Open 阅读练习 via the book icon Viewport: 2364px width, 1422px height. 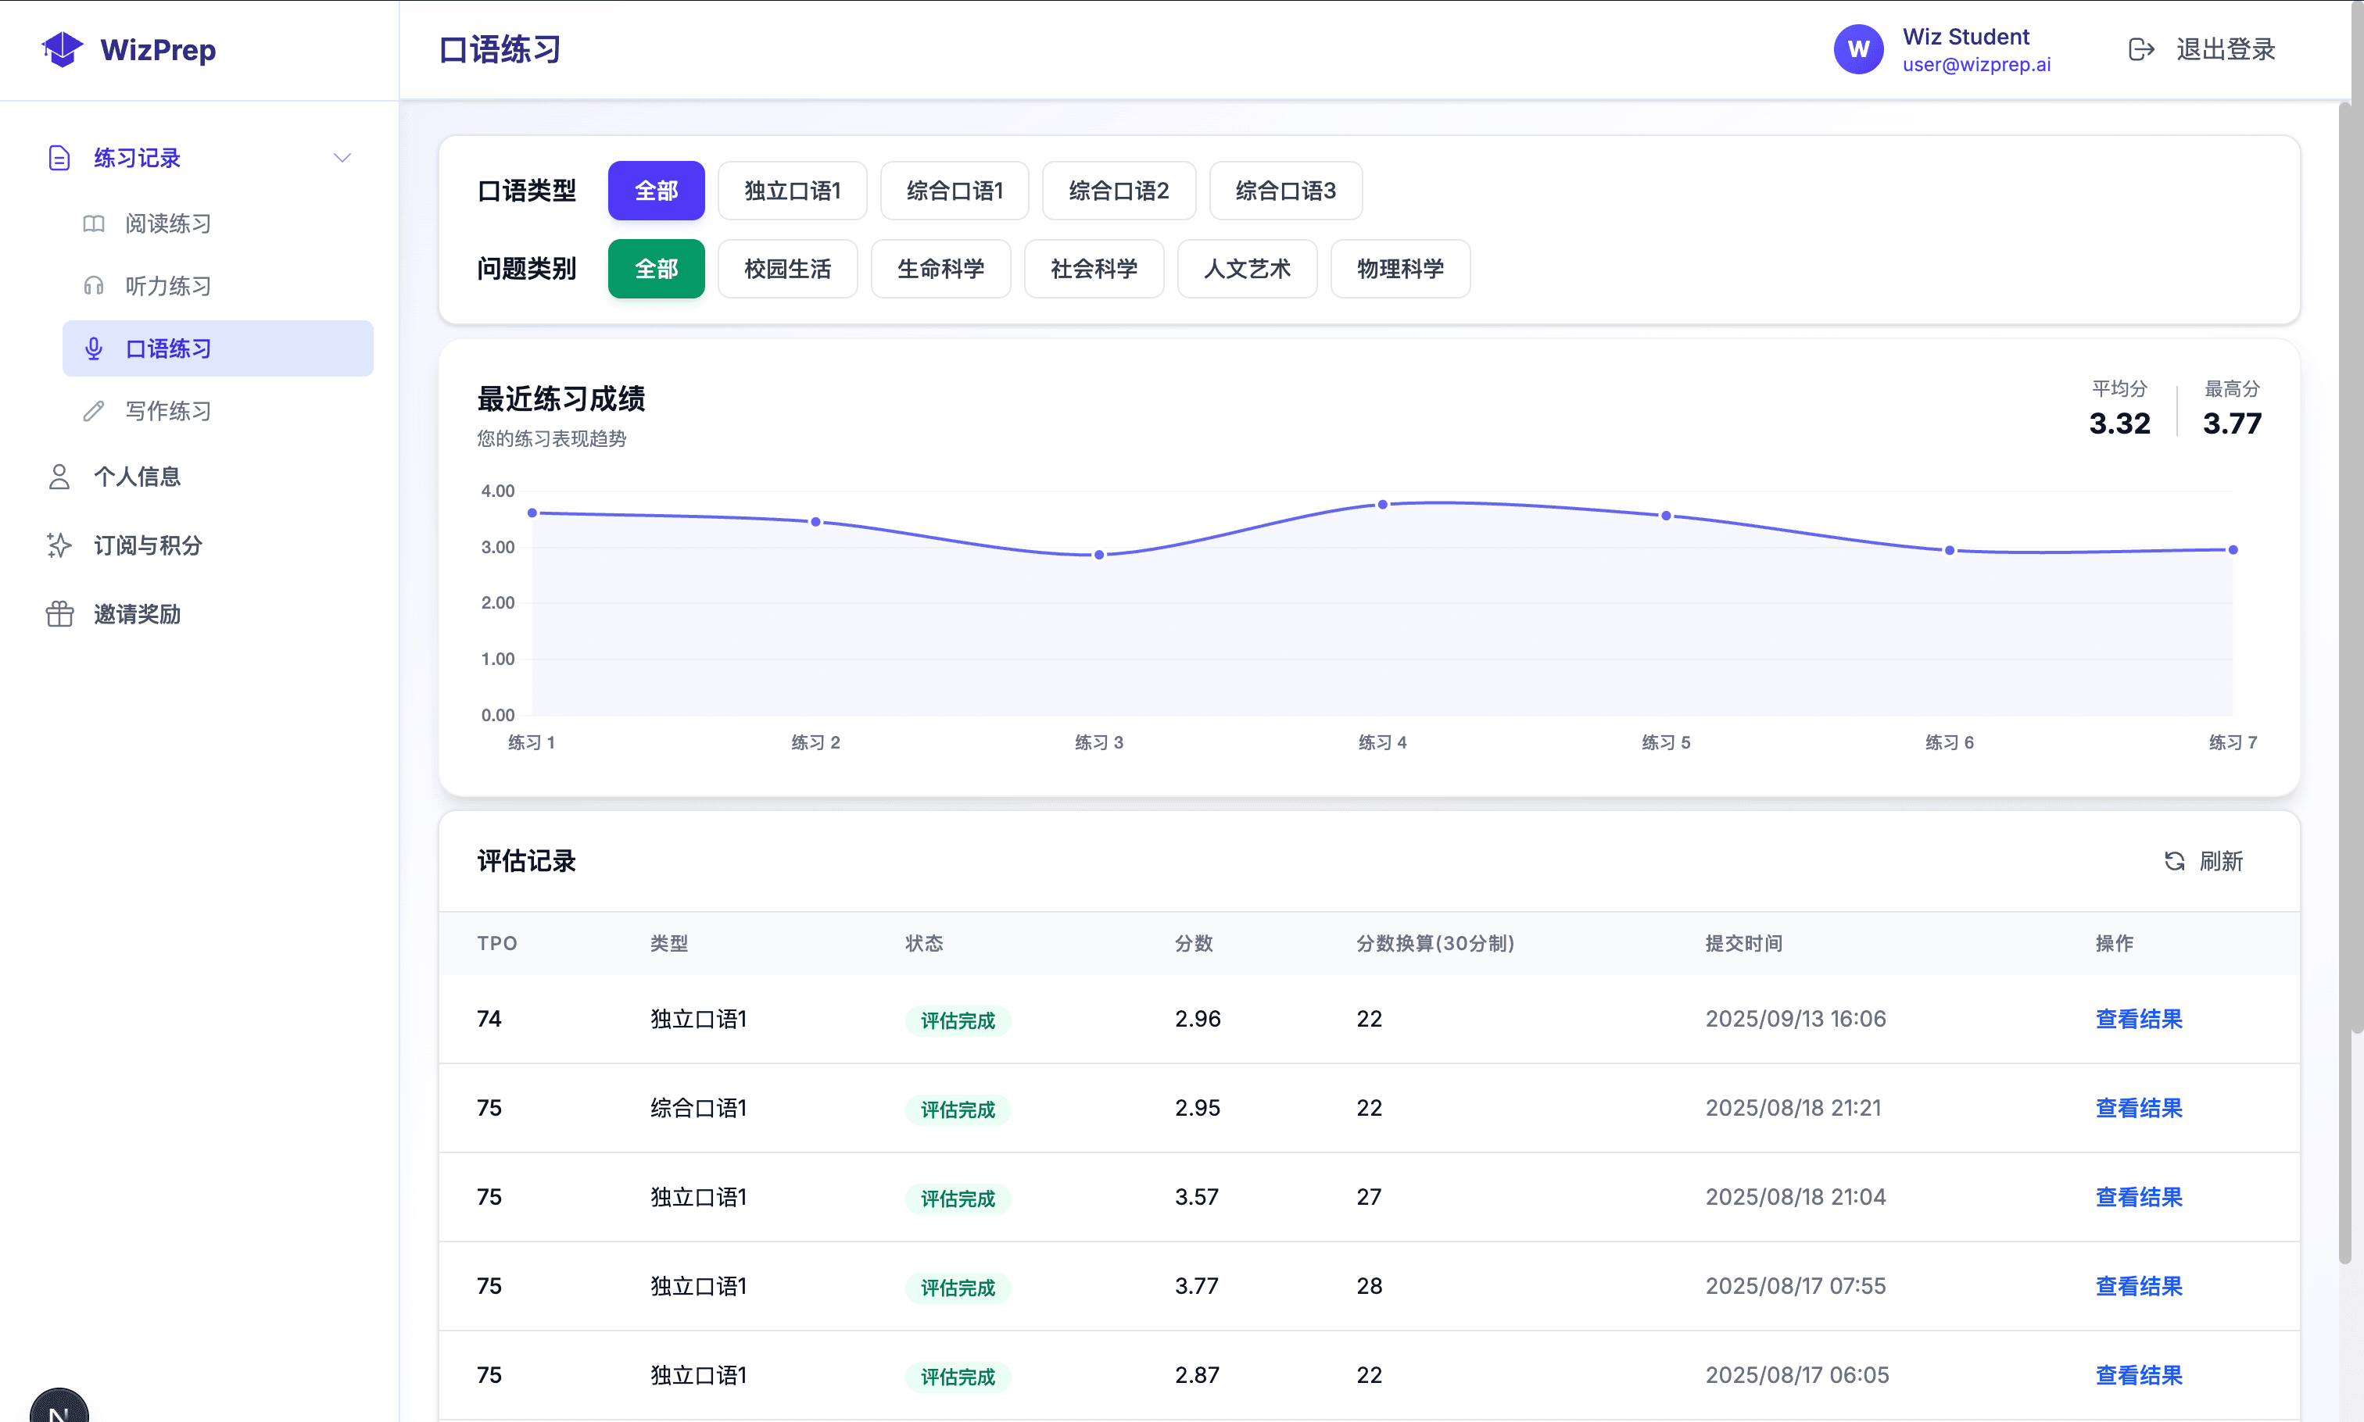tap(93, 223)
